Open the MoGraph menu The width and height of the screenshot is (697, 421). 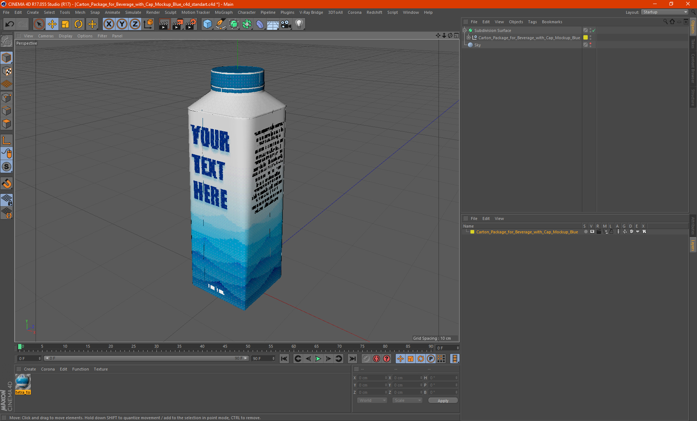point(223,12)
